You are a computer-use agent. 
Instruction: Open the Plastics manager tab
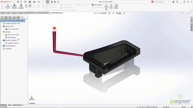click(22, 18)
